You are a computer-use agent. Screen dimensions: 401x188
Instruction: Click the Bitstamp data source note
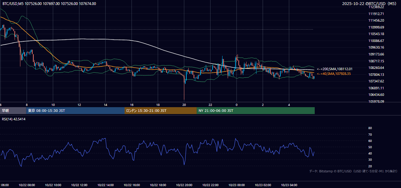(353, 171)
